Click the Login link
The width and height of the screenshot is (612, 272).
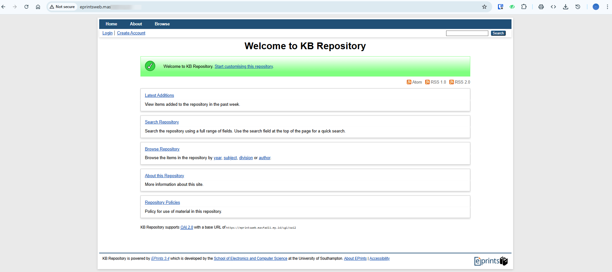(x=108, y=33)
